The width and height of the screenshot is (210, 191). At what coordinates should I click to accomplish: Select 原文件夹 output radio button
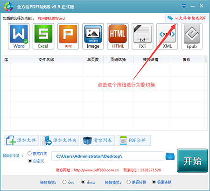(x=29, y=154)
